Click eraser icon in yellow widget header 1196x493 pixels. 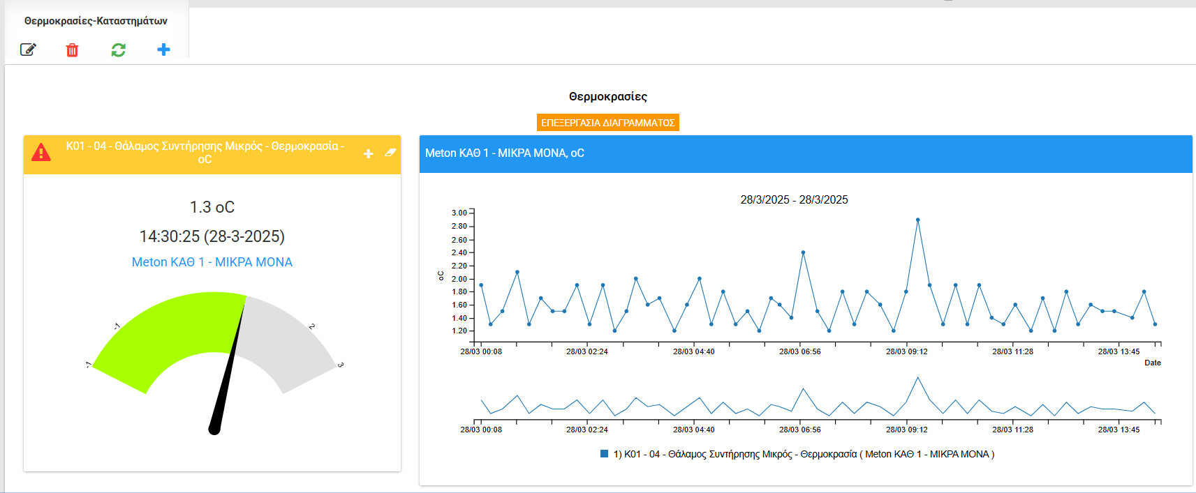pos(390,152)
